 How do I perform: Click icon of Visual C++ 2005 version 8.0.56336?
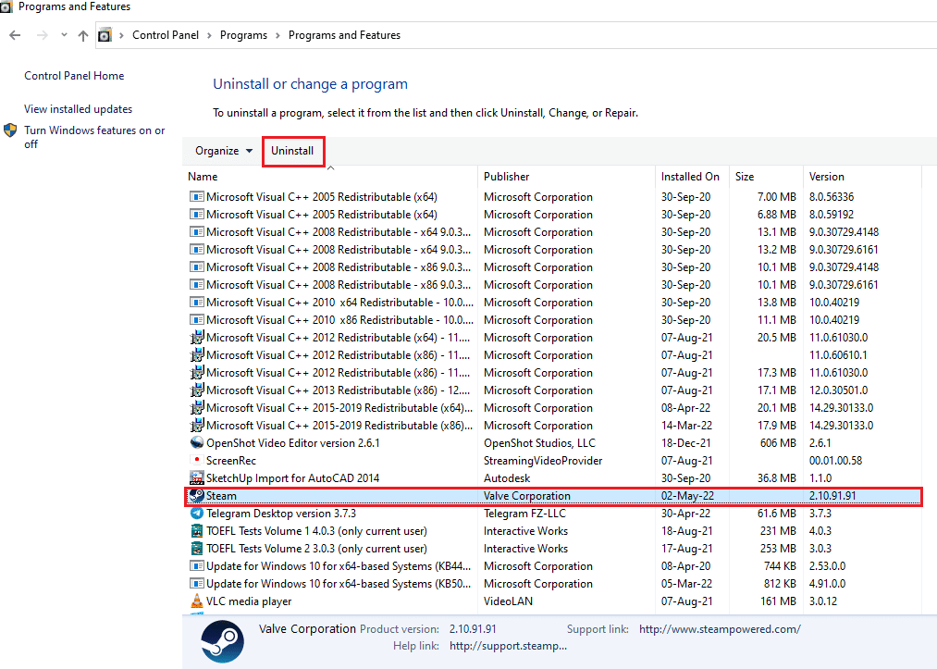(197, 197)
